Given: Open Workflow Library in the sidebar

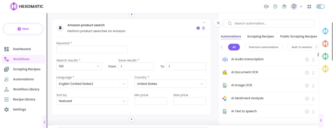Looking at the screenshot, I should (23, 89).
